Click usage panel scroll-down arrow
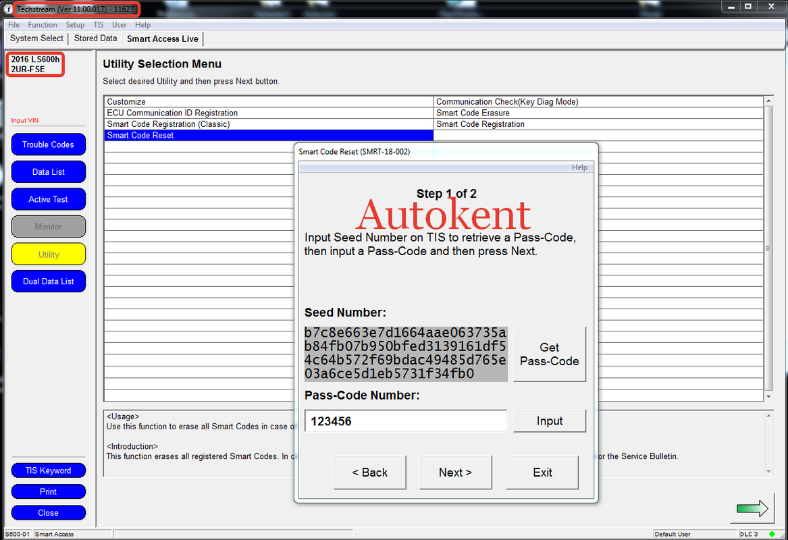Screen dimensions: 788x540 click(768, 471)
